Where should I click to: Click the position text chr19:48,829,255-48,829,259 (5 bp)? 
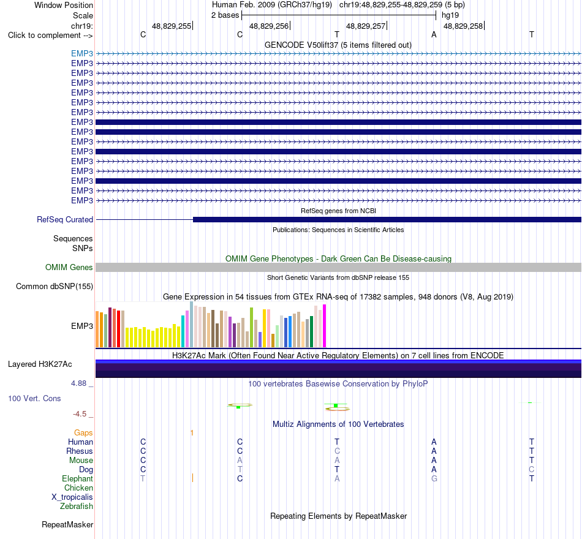[402, 5]
